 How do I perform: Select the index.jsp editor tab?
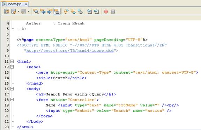click(15, 4)
